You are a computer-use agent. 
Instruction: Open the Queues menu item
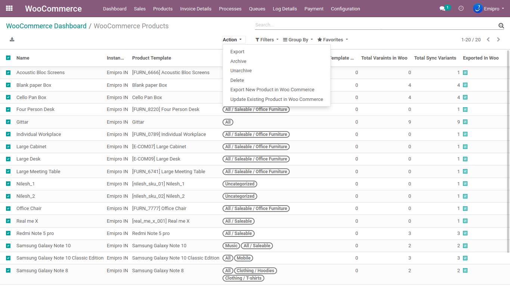(x=257, y=9)
